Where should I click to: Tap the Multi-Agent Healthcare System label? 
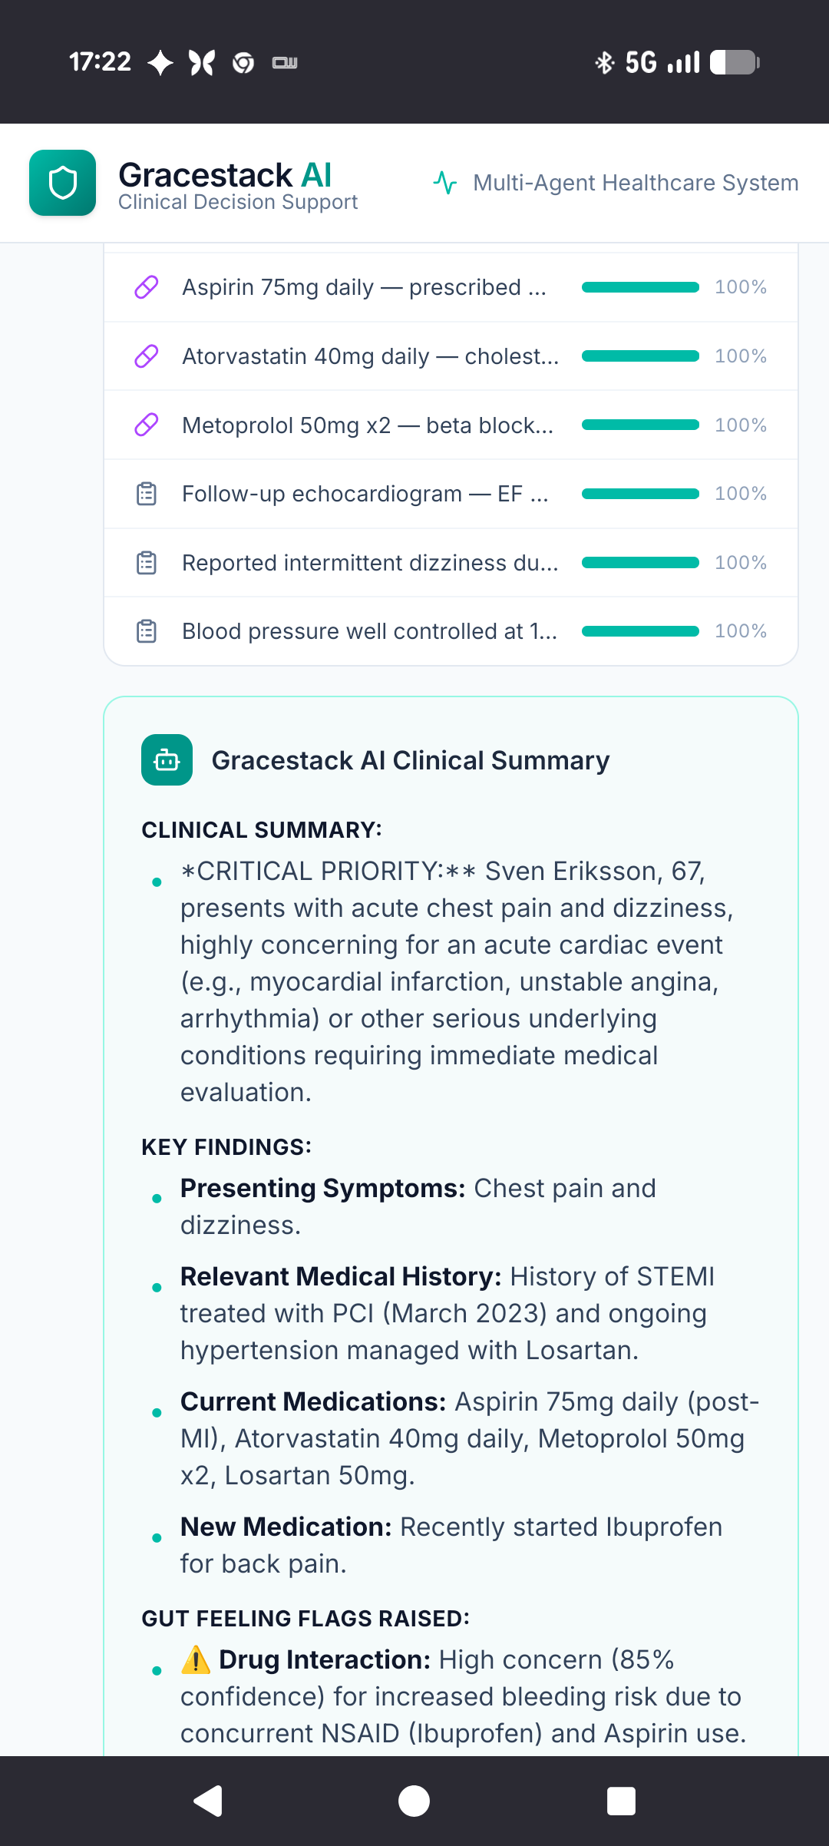point(636,183)
